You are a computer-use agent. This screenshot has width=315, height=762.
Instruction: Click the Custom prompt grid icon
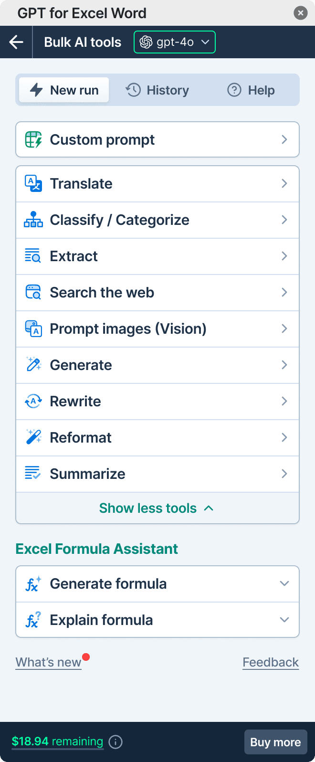coord(33,139)
